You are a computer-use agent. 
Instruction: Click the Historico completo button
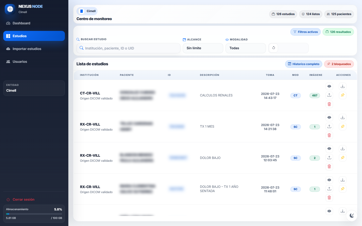304,64
